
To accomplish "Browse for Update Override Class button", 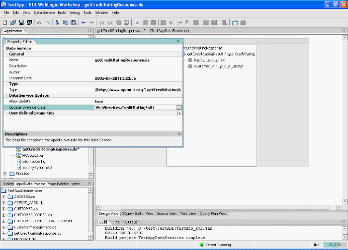I will 179,108.
